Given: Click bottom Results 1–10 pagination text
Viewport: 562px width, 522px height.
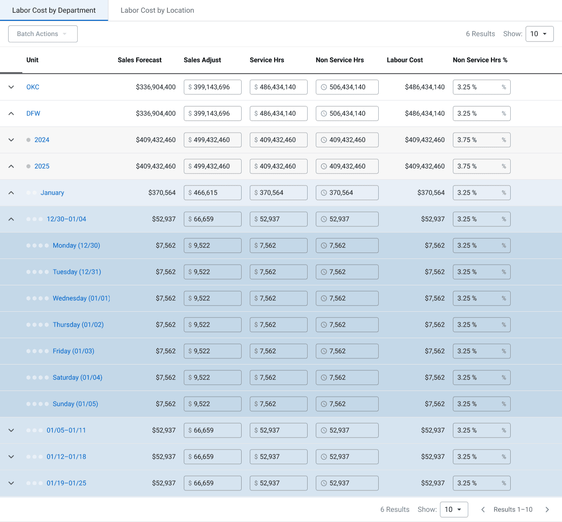Looking at the screenshot, I should [x=513, y=509].
